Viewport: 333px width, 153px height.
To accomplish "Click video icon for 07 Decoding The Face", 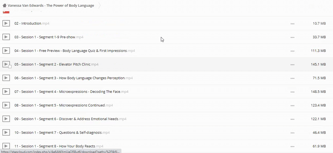I will (6, 91).
